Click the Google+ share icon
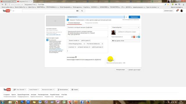Screen dimensions: 186x104 tap(134, 37)
